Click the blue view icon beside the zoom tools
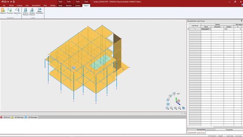 (x=183, y=108)
